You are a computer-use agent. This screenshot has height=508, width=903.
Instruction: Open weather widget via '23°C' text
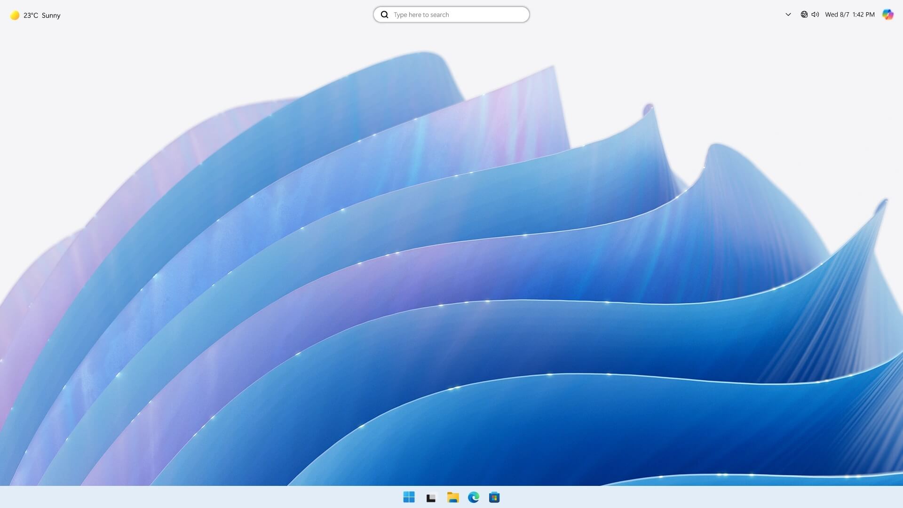pyautogui.click(x=31, y=16)
